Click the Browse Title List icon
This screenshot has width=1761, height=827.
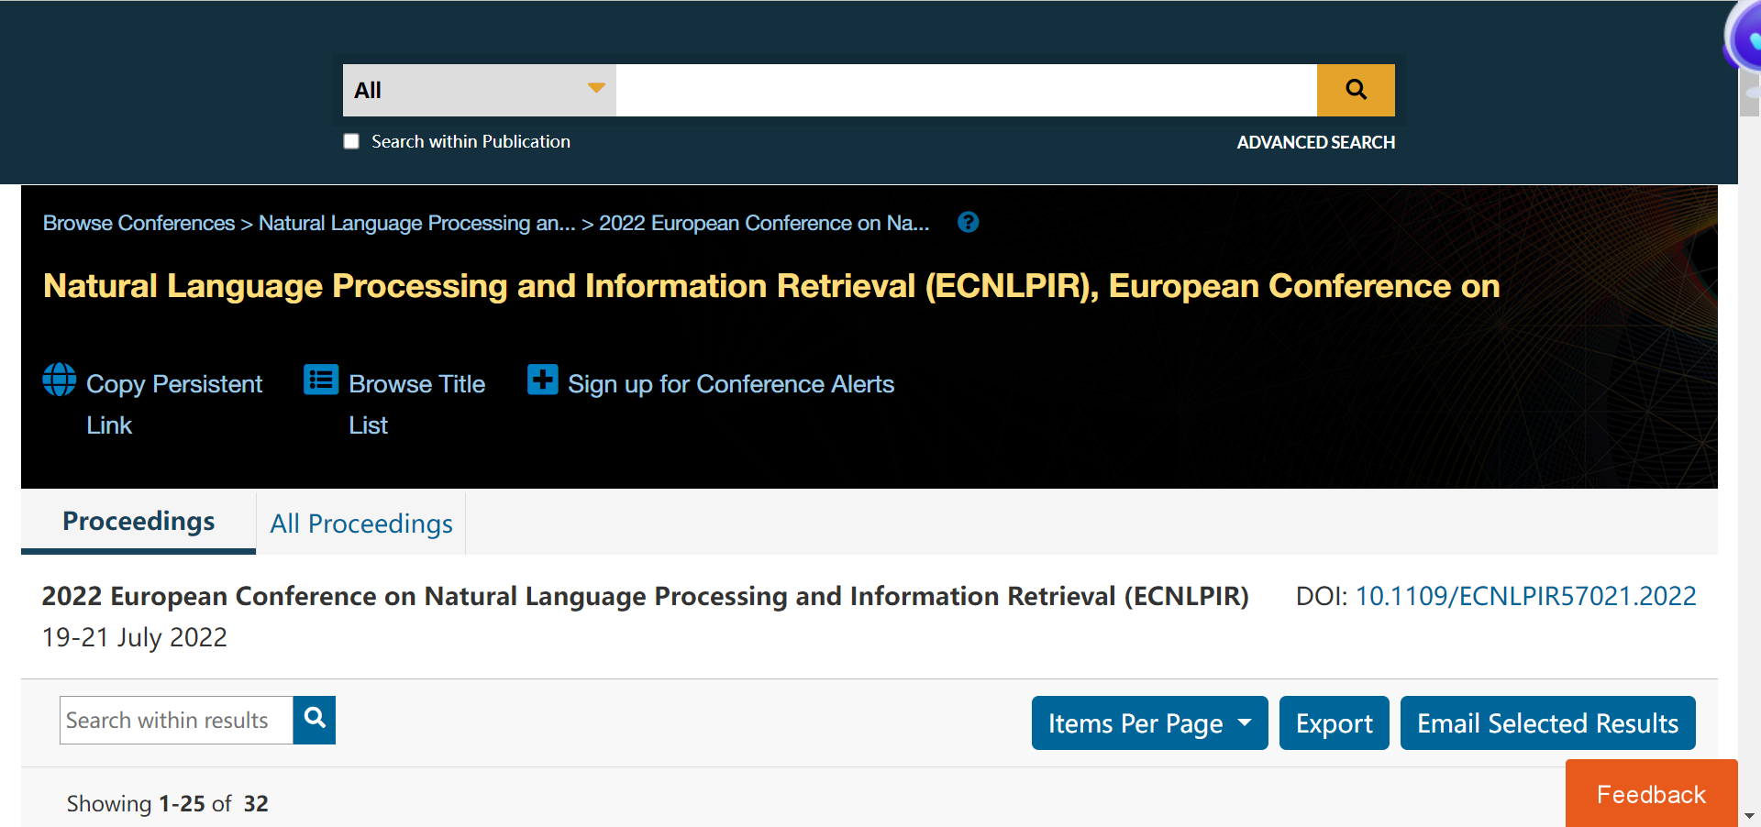[x=321, y=380]
